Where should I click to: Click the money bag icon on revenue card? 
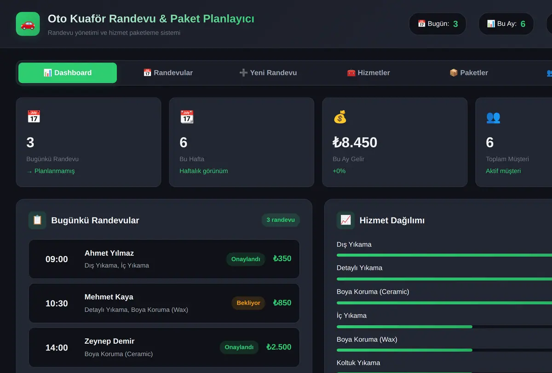point(340,117)
